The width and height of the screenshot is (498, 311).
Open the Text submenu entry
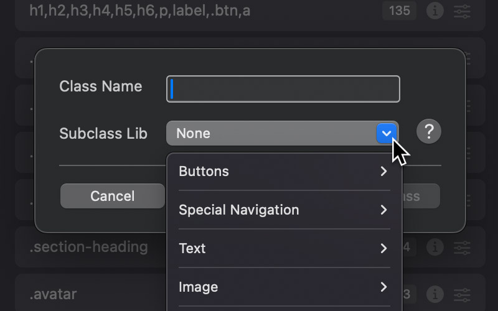coord(284,248)
